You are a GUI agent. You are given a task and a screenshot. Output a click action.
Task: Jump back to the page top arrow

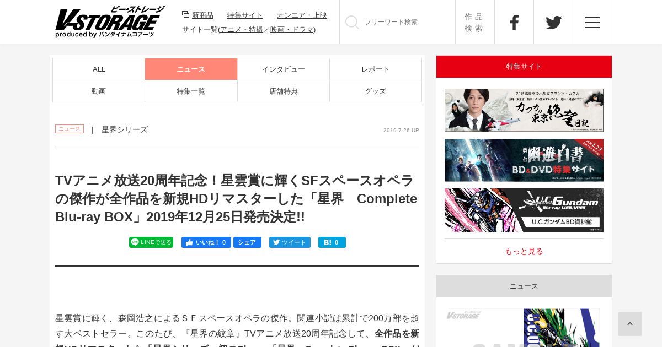coord(630,324)
